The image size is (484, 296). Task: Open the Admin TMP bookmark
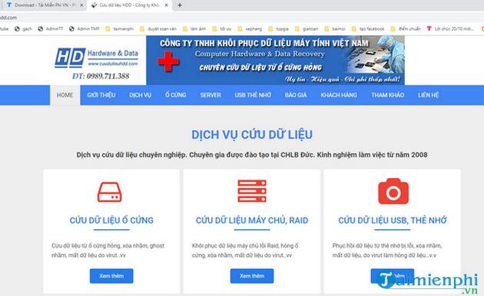coord(85,28)
